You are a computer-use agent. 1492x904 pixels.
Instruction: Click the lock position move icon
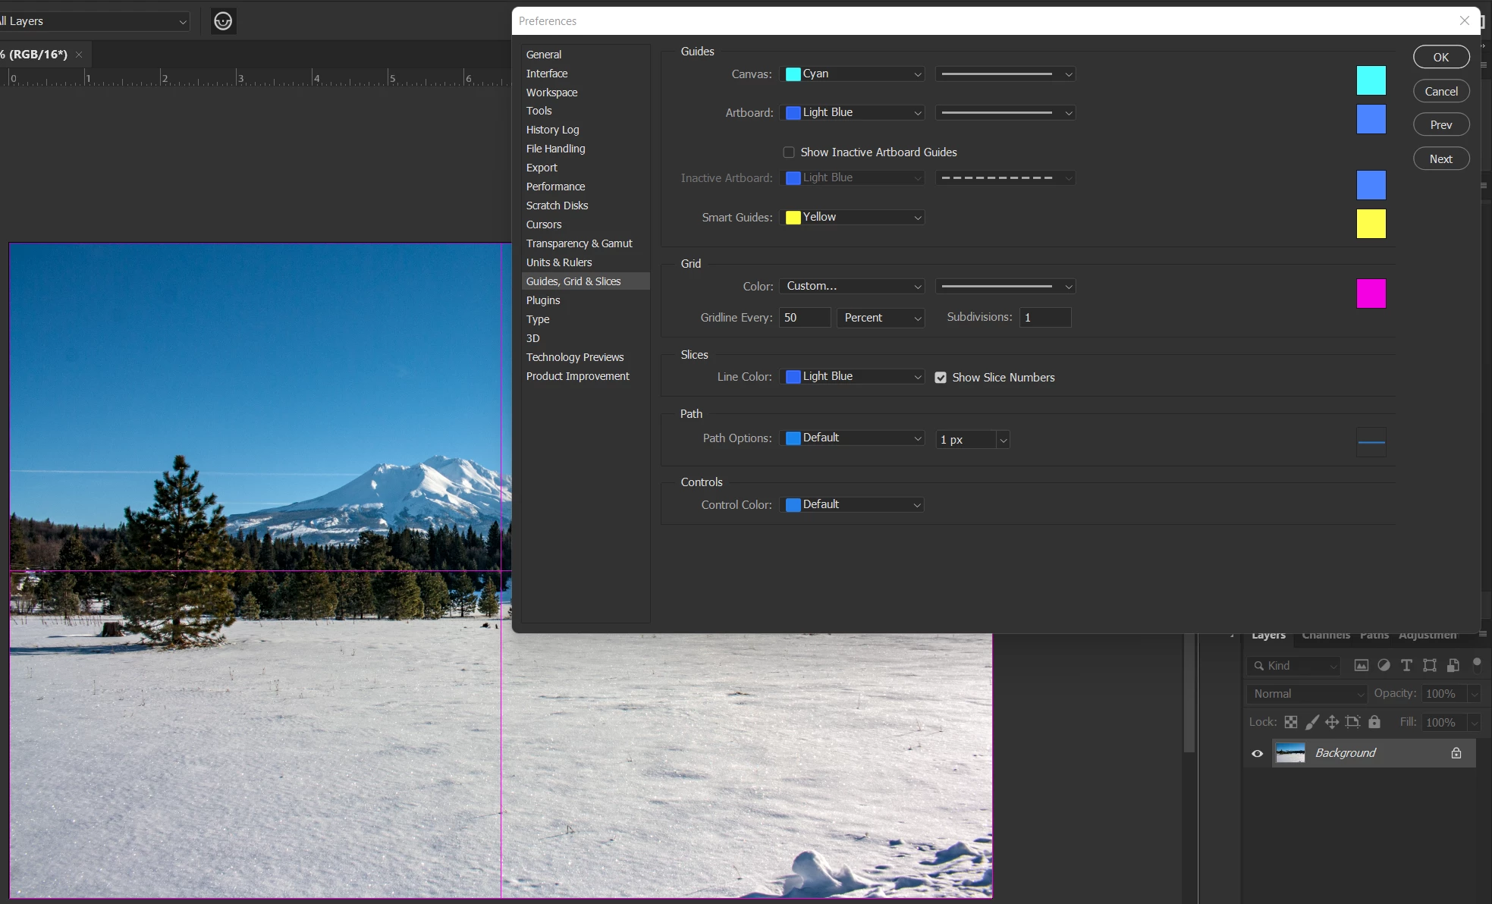[1332, 722]
